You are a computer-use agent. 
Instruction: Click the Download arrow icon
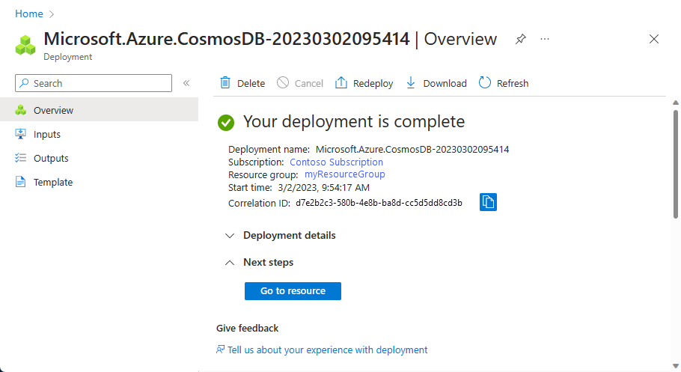coord(411,83)
